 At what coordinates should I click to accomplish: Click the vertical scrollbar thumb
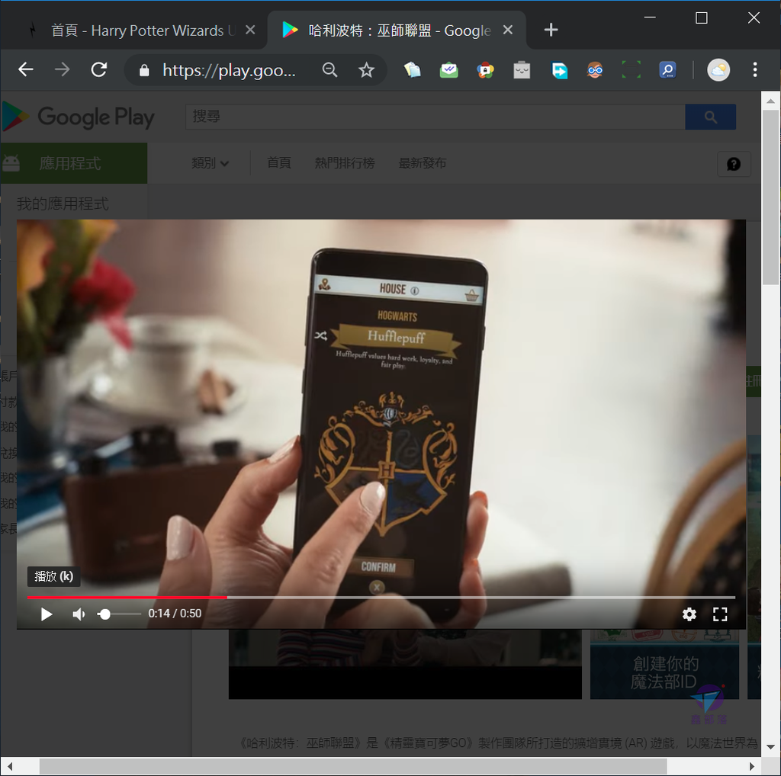pos(770,197)
